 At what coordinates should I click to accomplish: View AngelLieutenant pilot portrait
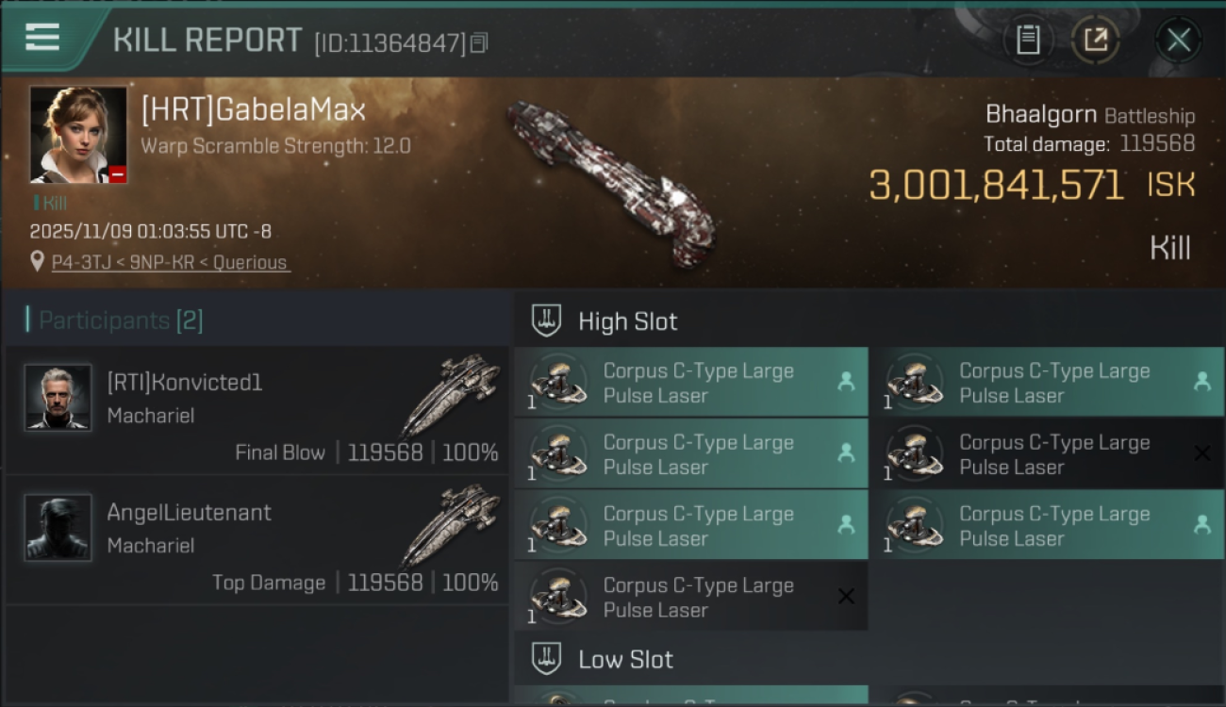(x=58, y=528)
